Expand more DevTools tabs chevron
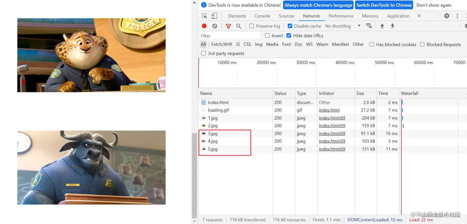 [419, 16]
